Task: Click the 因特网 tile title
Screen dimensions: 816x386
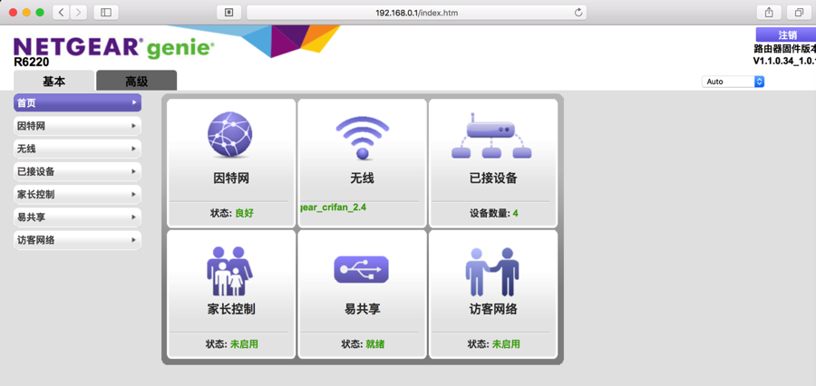Action: (x=231, y=179)
